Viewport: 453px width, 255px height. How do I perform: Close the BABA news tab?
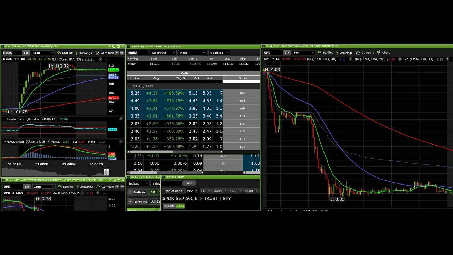225,191
